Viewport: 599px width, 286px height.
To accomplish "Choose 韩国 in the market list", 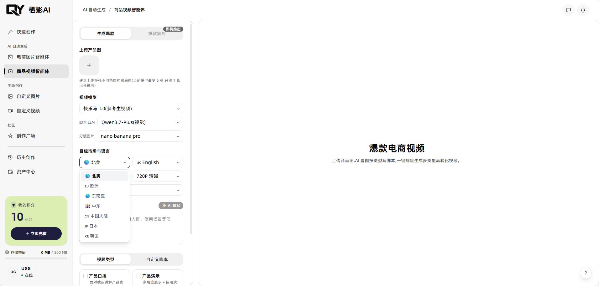I will [105, 236].
